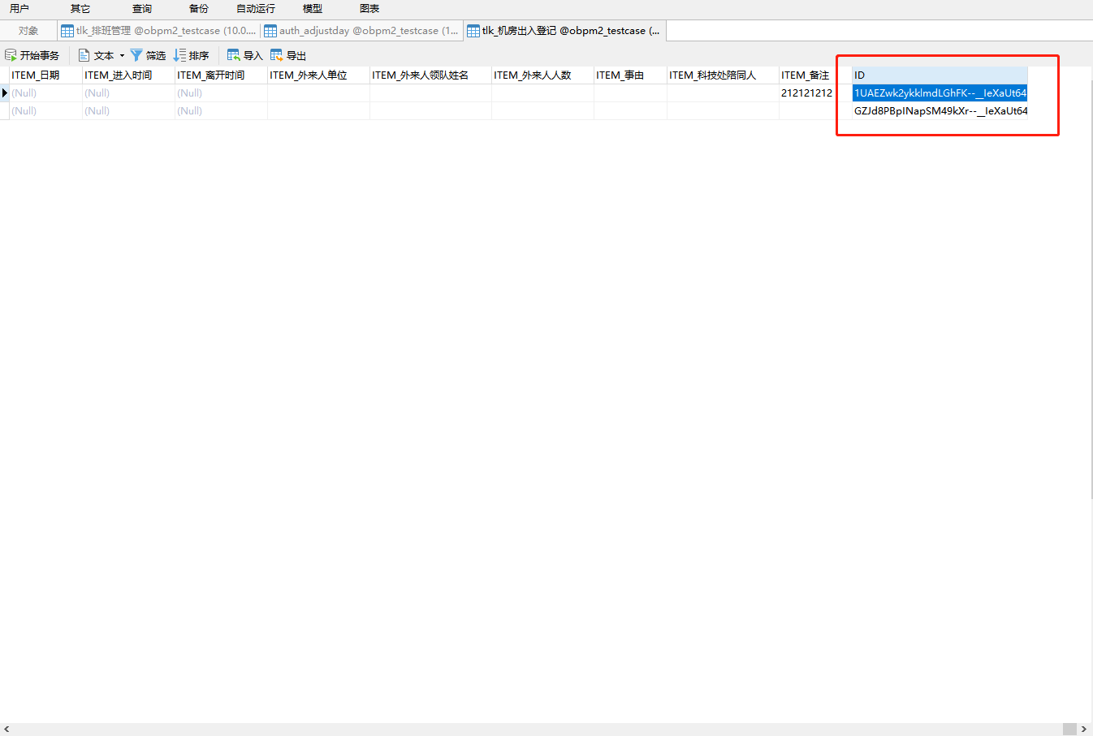The height and width of the screenshot is (736, 1093).
Task: Open the 模型 menu
Action: tap(313, 8)
